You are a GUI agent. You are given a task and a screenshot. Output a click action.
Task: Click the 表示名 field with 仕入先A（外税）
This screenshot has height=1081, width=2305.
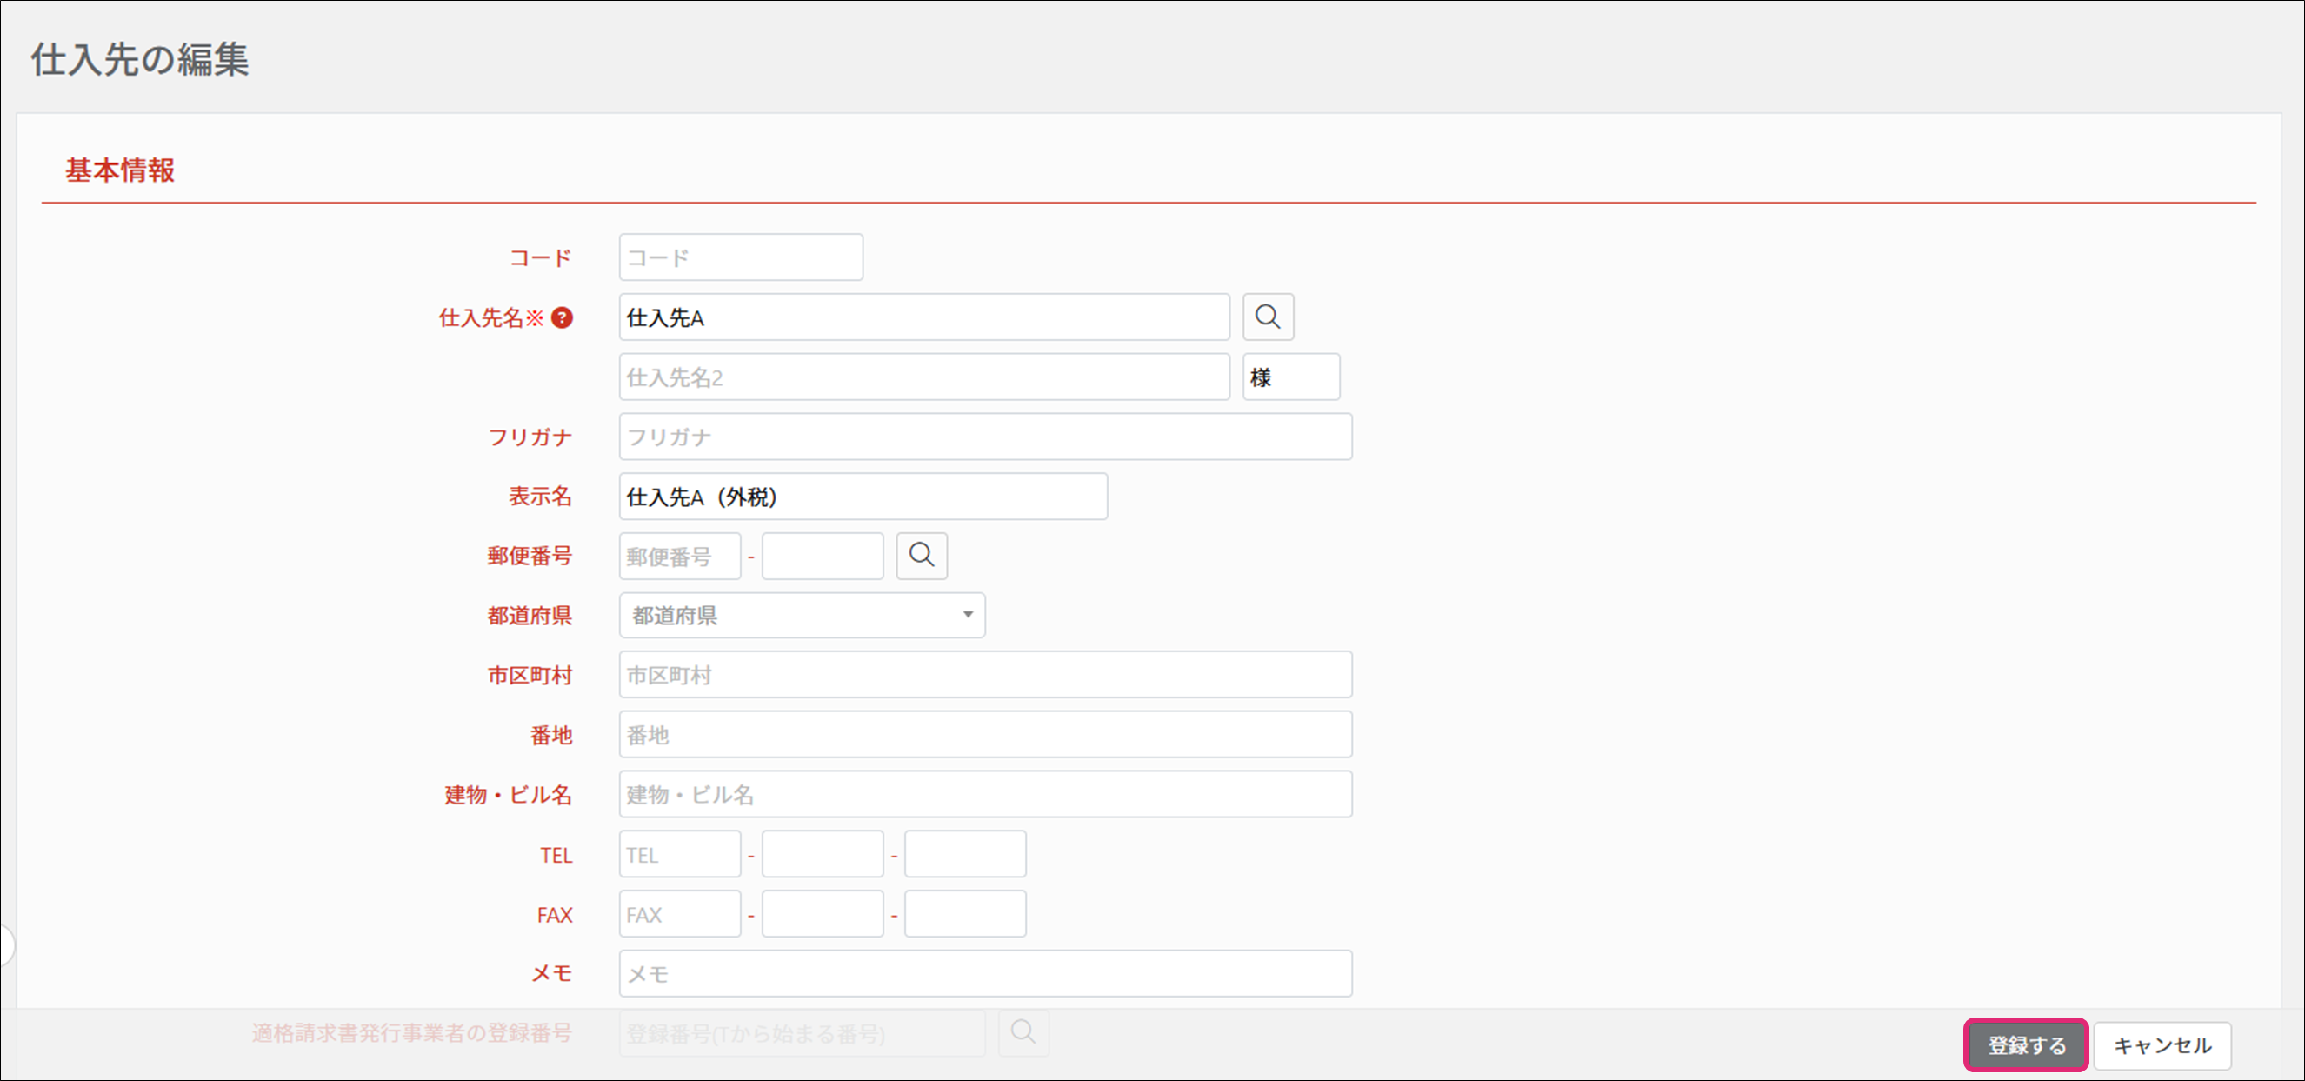click(863, 497)
